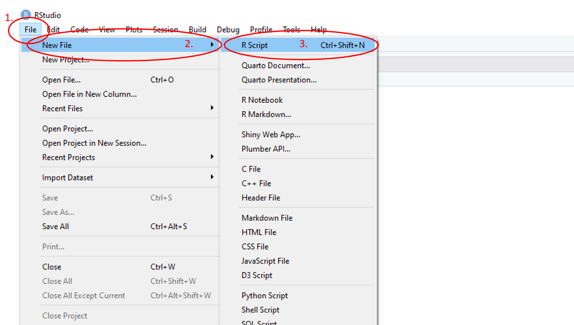Expand the Recent Projects submenu
This screenshot has width=574, height=325.
(x=120, y=157)
